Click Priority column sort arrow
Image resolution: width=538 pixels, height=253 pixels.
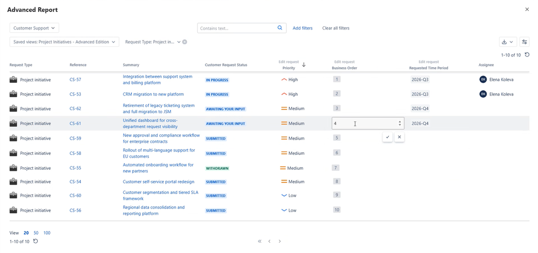(304, 64)
